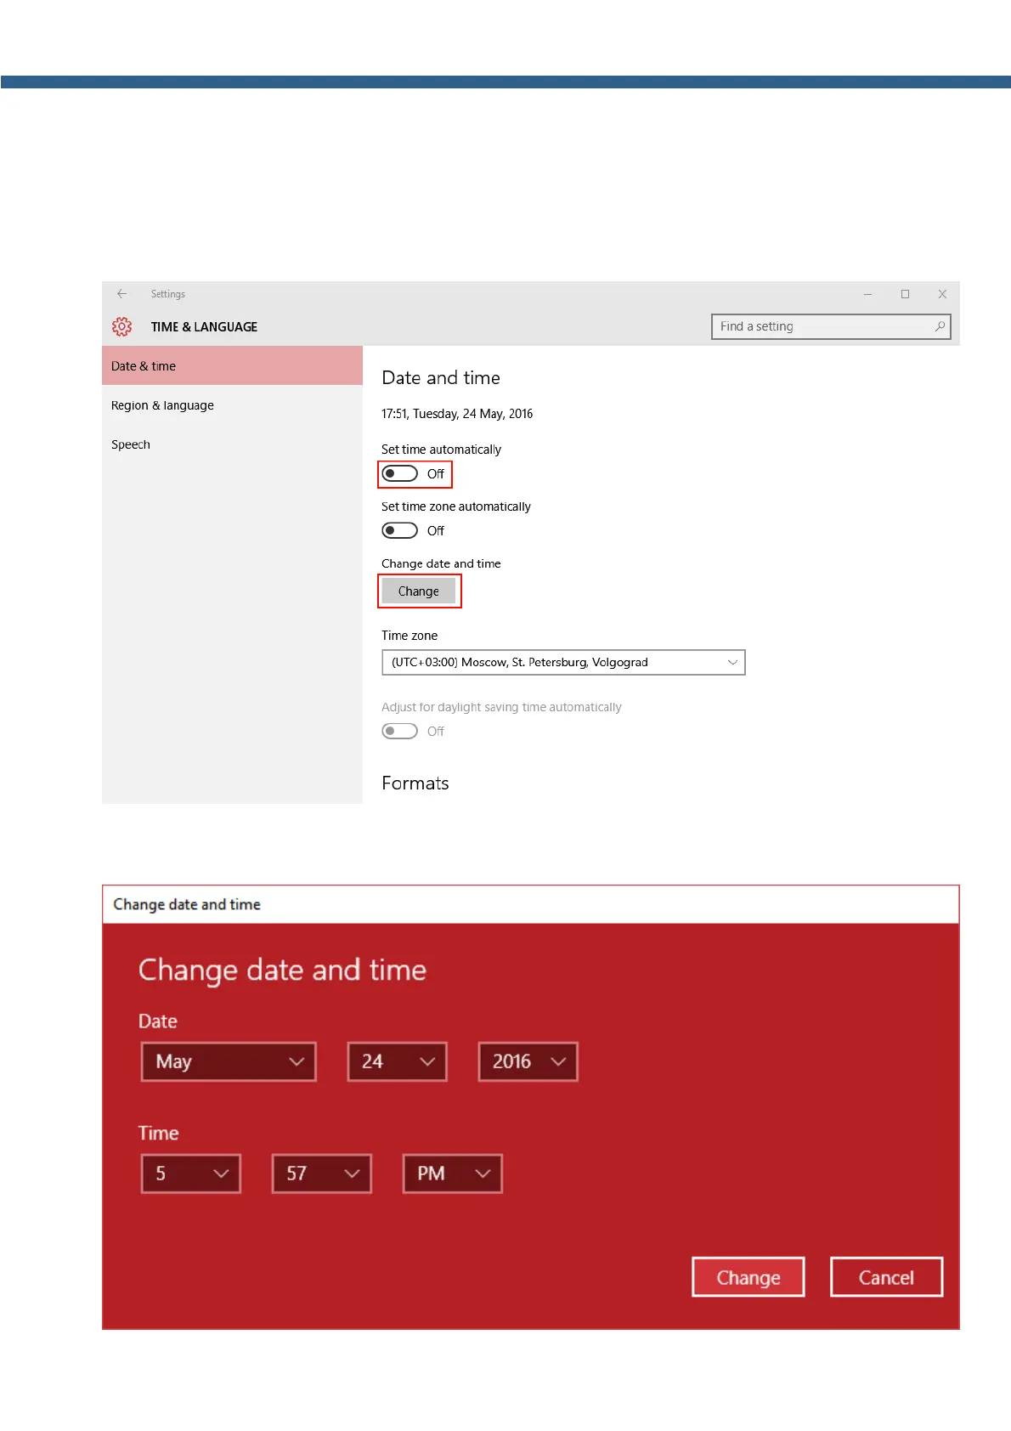Select Region & language in sidebar
The height and width of the screenshot is (1431, 1011).
[x=232, y=405]
